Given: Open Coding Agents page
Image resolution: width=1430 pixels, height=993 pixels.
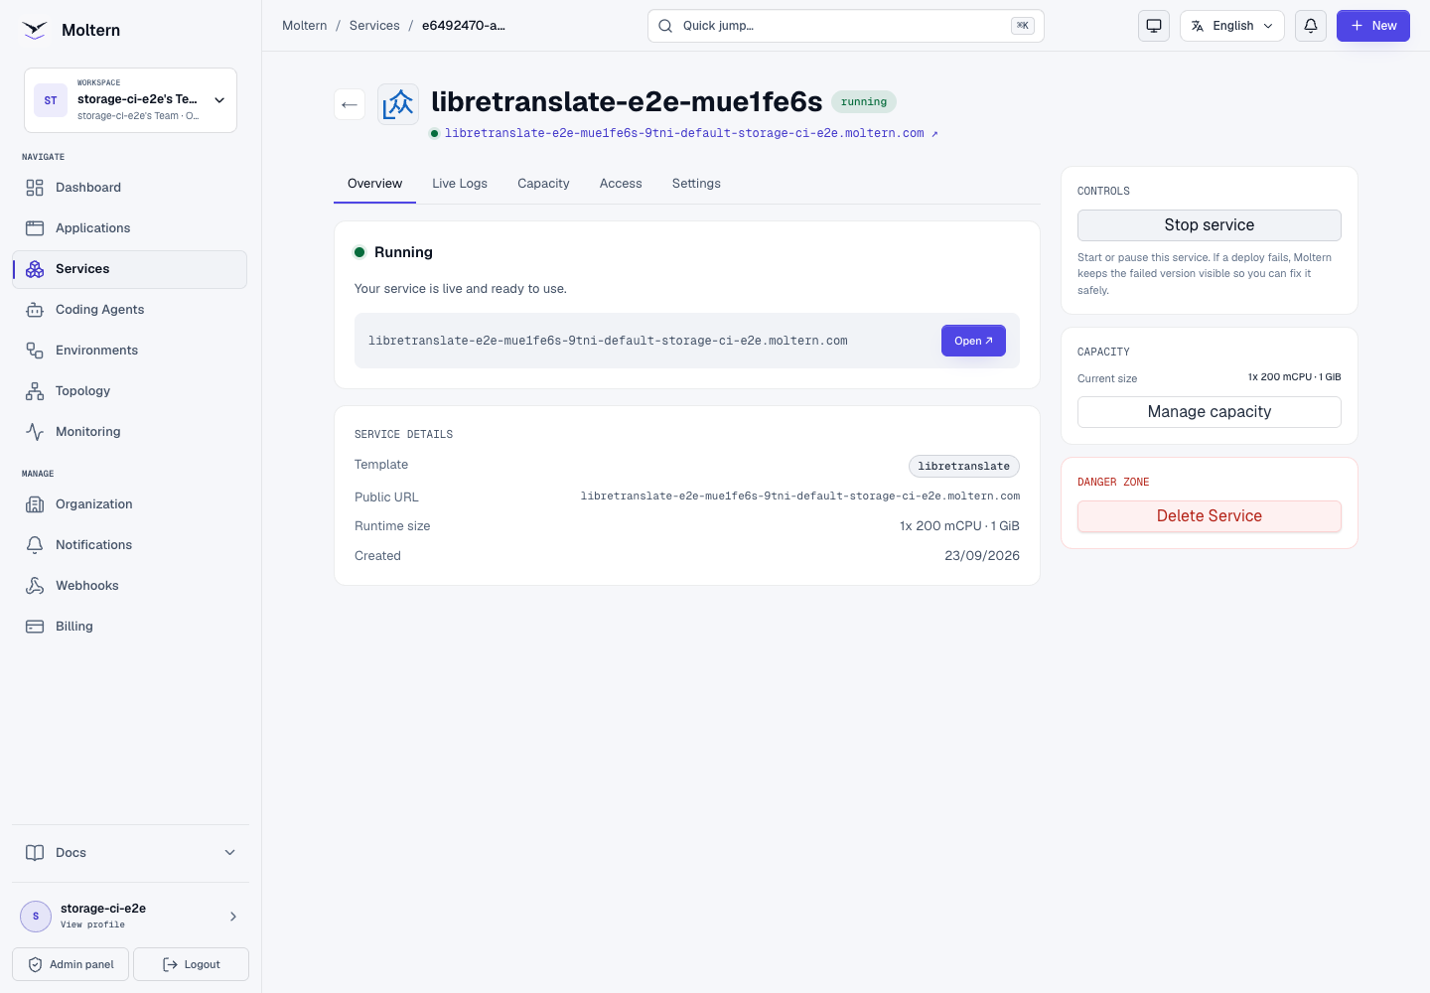Looking at the screenshot, I should [x=129, y=310].
